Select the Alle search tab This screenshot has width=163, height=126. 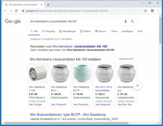pyautogui.click(x=34, y=31)
